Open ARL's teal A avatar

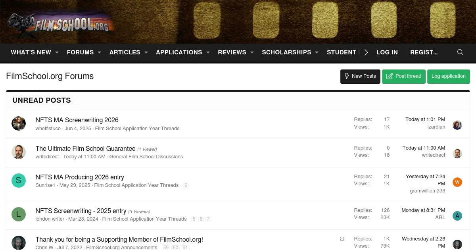(x=457, y=216)
